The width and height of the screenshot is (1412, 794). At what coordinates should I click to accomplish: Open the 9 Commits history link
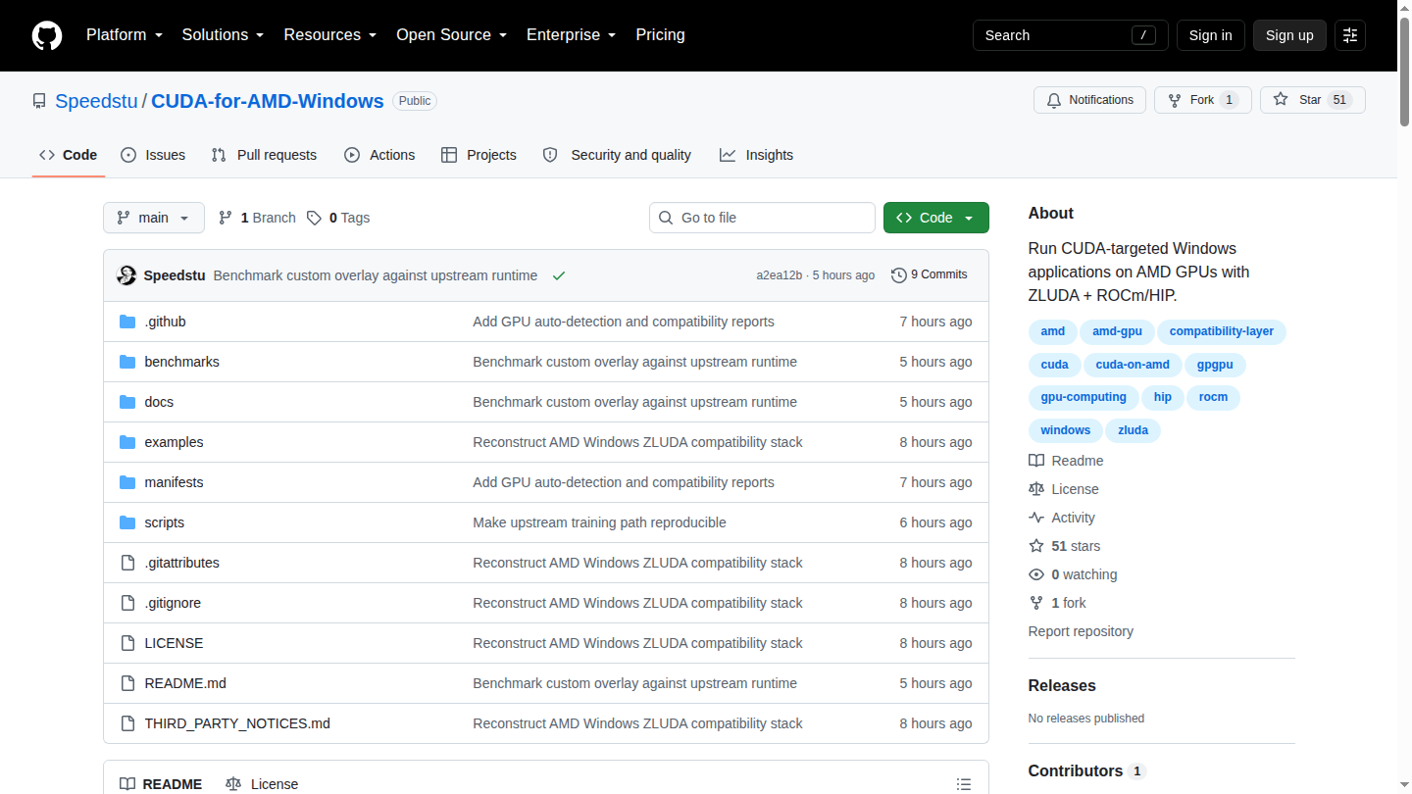pyautogui.click(x=930, y=274)
